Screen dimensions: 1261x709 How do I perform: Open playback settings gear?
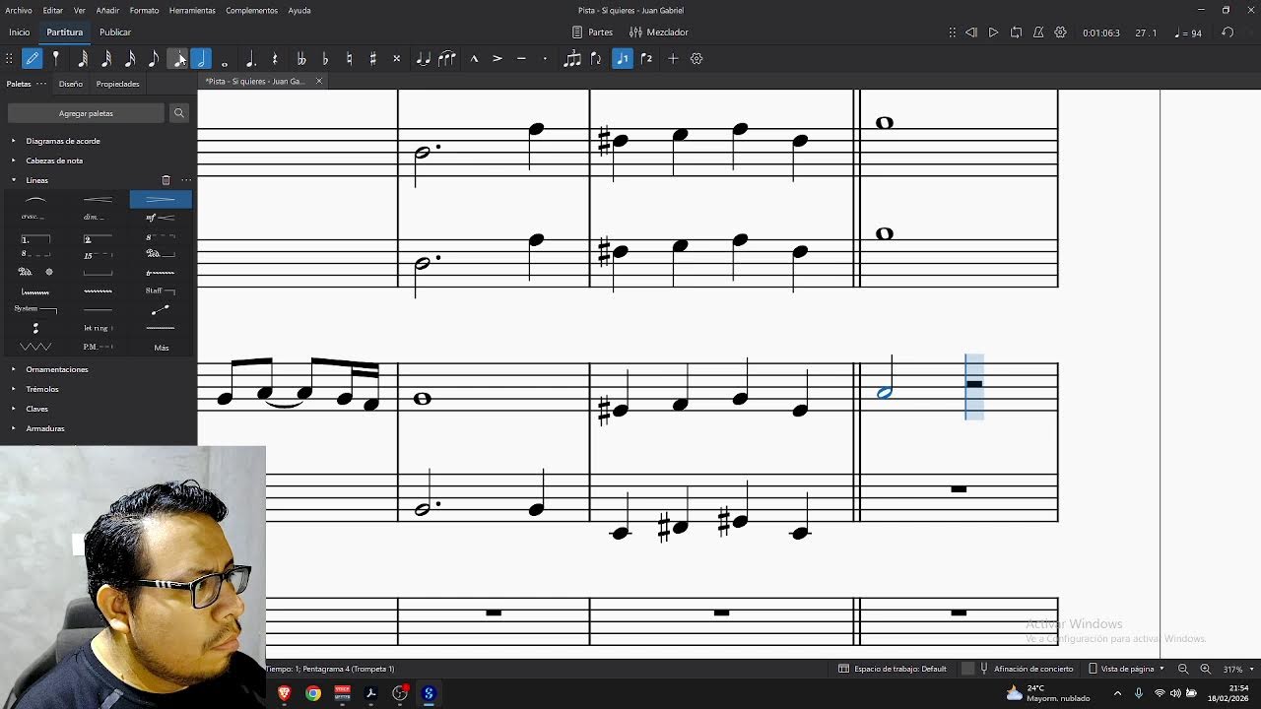tap(1061, 32)
